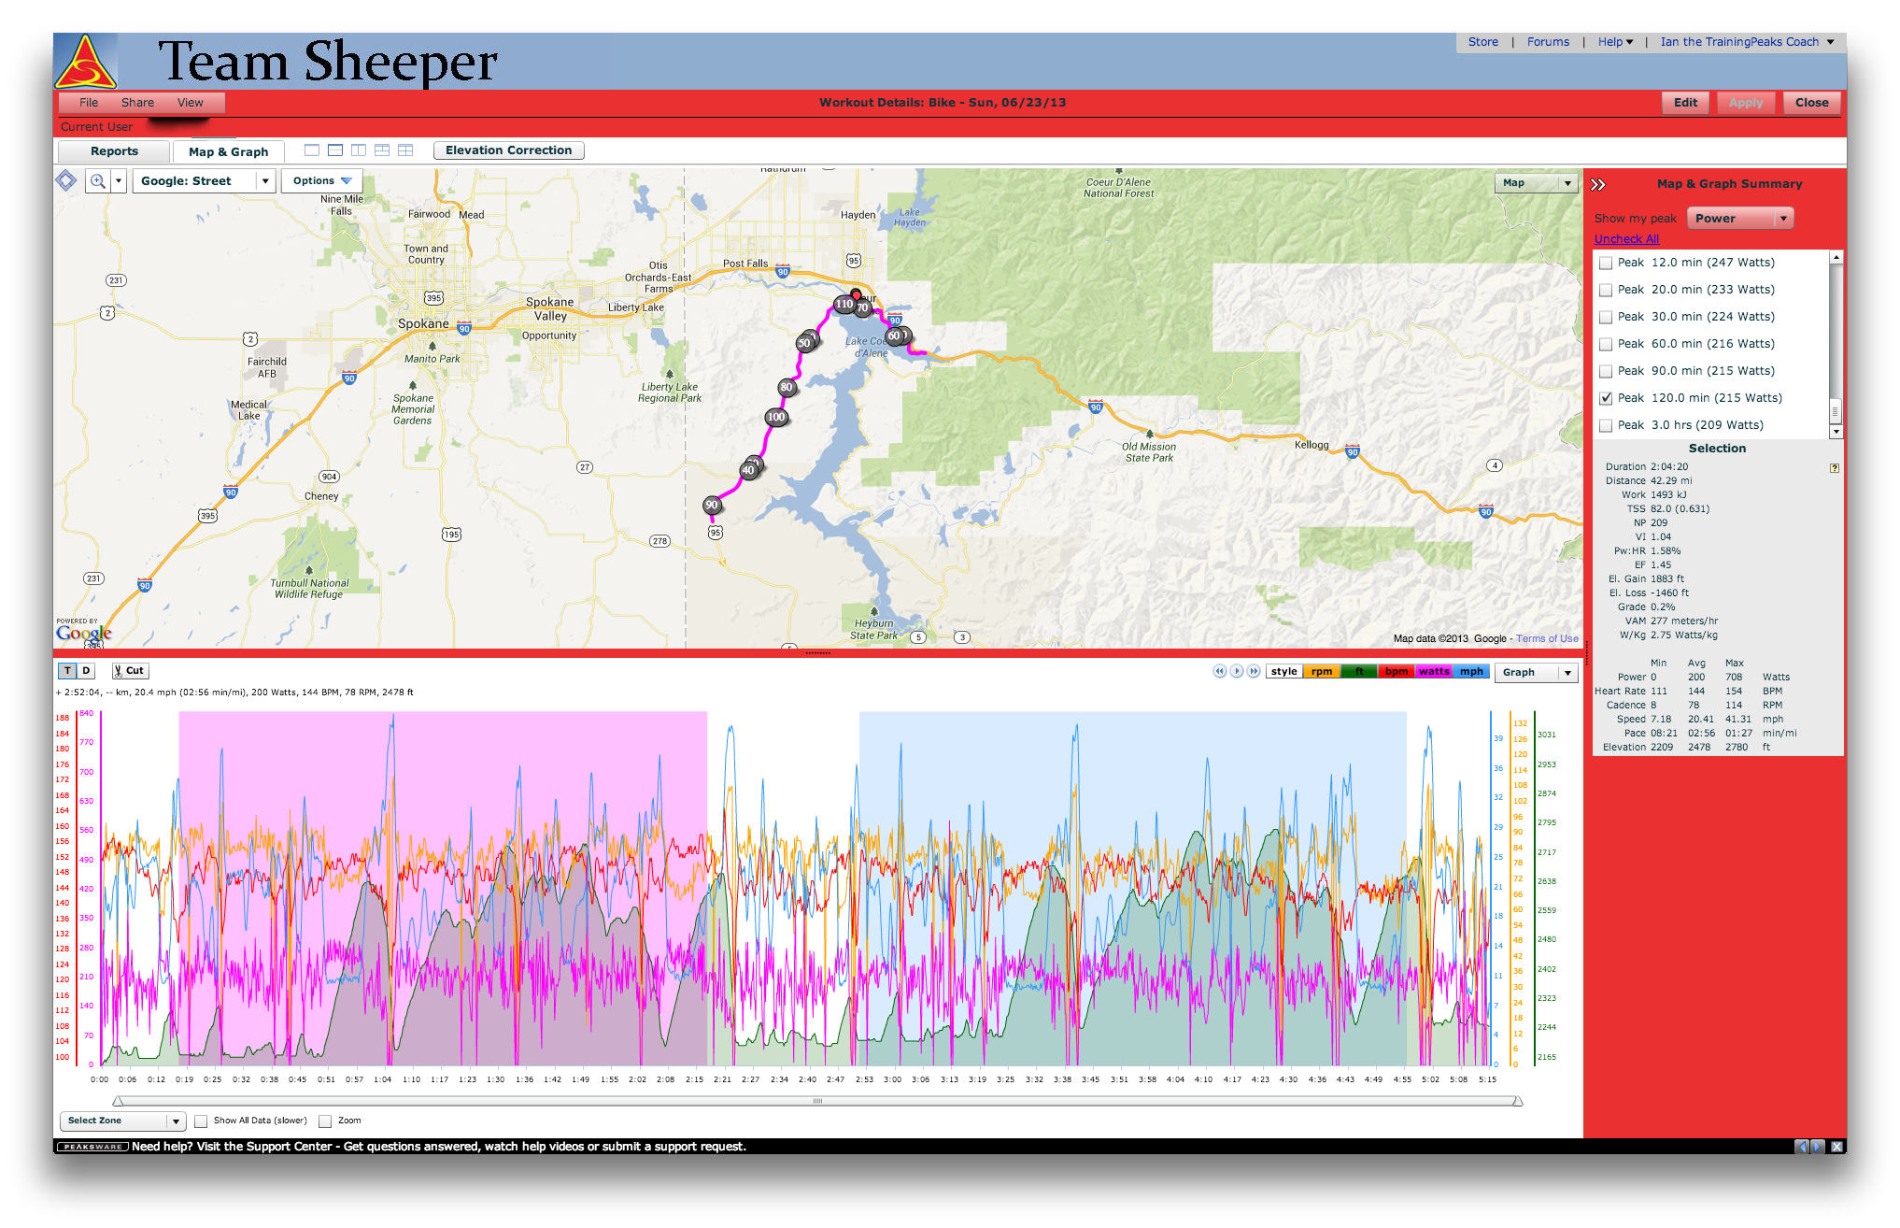Uncheck the Peak 120.0 min checkbox

1607,398
